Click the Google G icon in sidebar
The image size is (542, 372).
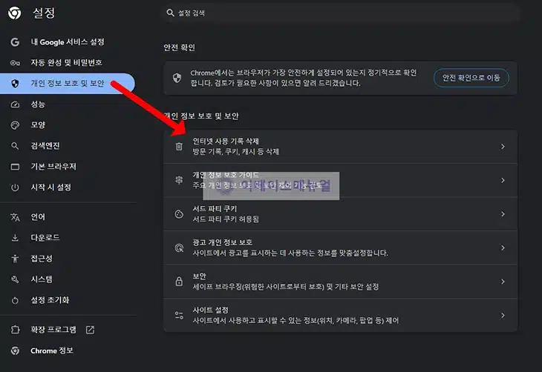(x=15, y=42)
